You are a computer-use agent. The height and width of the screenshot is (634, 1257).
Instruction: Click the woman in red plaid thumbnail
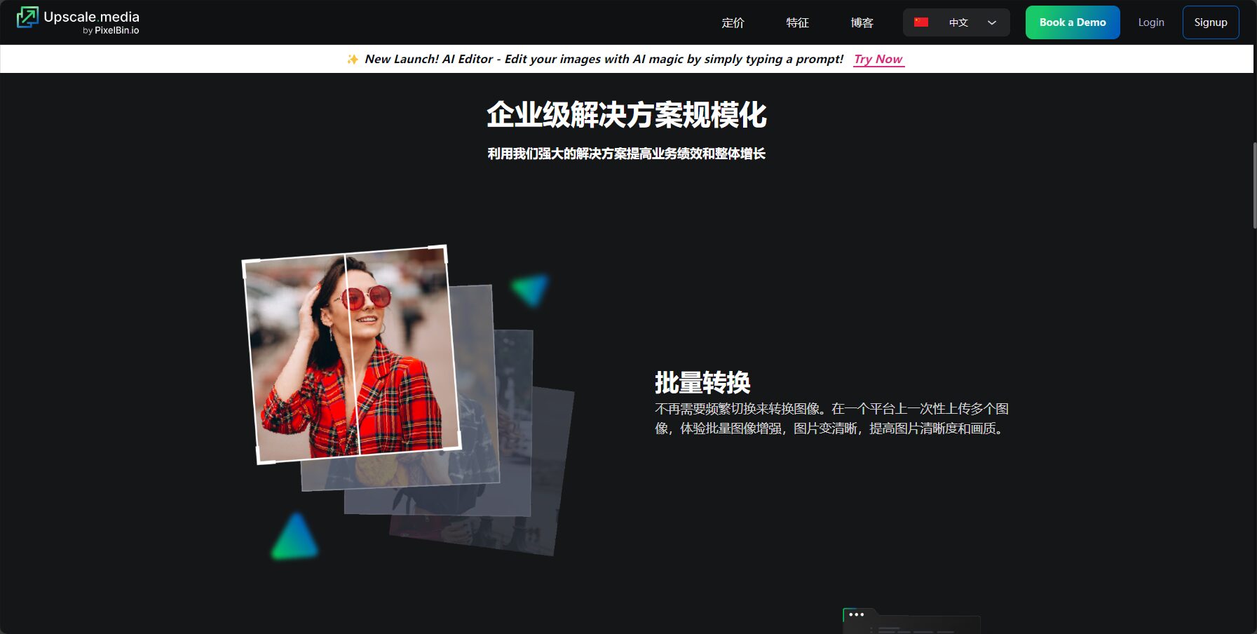pos(351,354)
